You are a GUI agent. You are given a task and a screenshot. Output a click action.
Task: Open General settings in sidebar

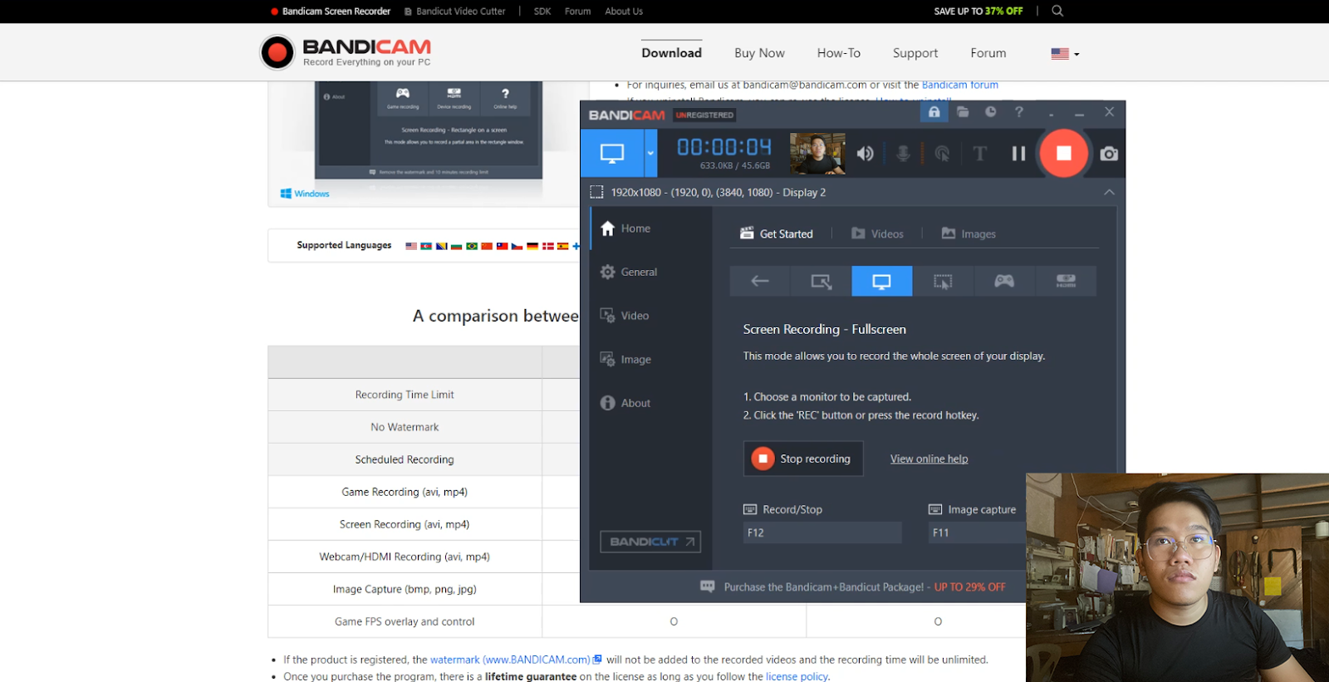pos(629,272)
